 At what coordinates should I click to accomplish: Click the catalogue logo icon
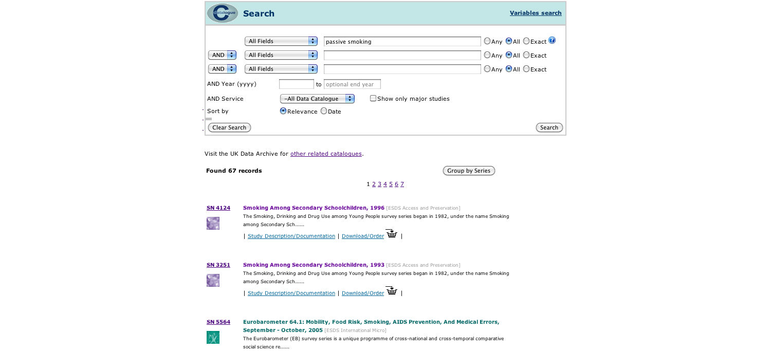pos(222,13)
